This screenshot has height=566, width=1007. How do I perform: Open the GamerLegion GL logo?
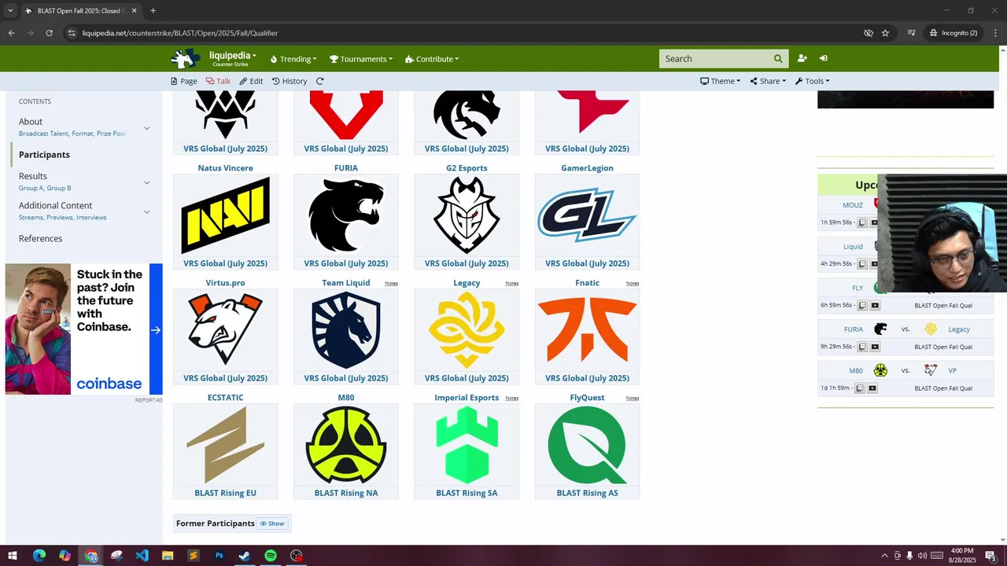(x=587, y=215)
